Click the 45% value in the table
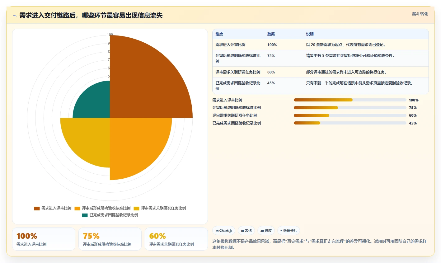The width and height of the screenshot is (441, 263). pos(271,83)
